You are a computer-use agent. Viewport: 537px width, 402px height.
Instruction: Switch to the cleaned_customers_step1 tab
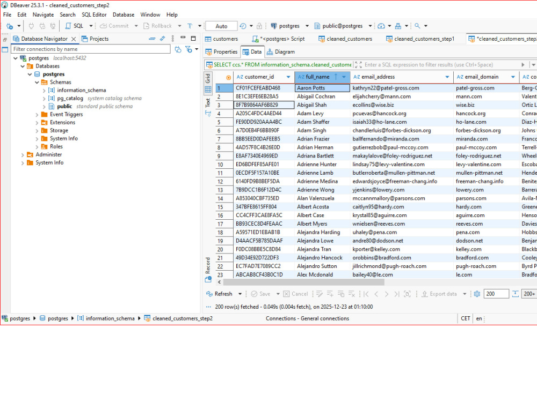[420, 39]
